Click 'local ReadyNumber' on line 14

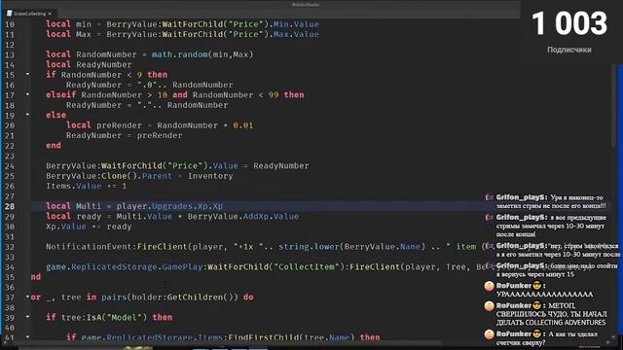89,64
